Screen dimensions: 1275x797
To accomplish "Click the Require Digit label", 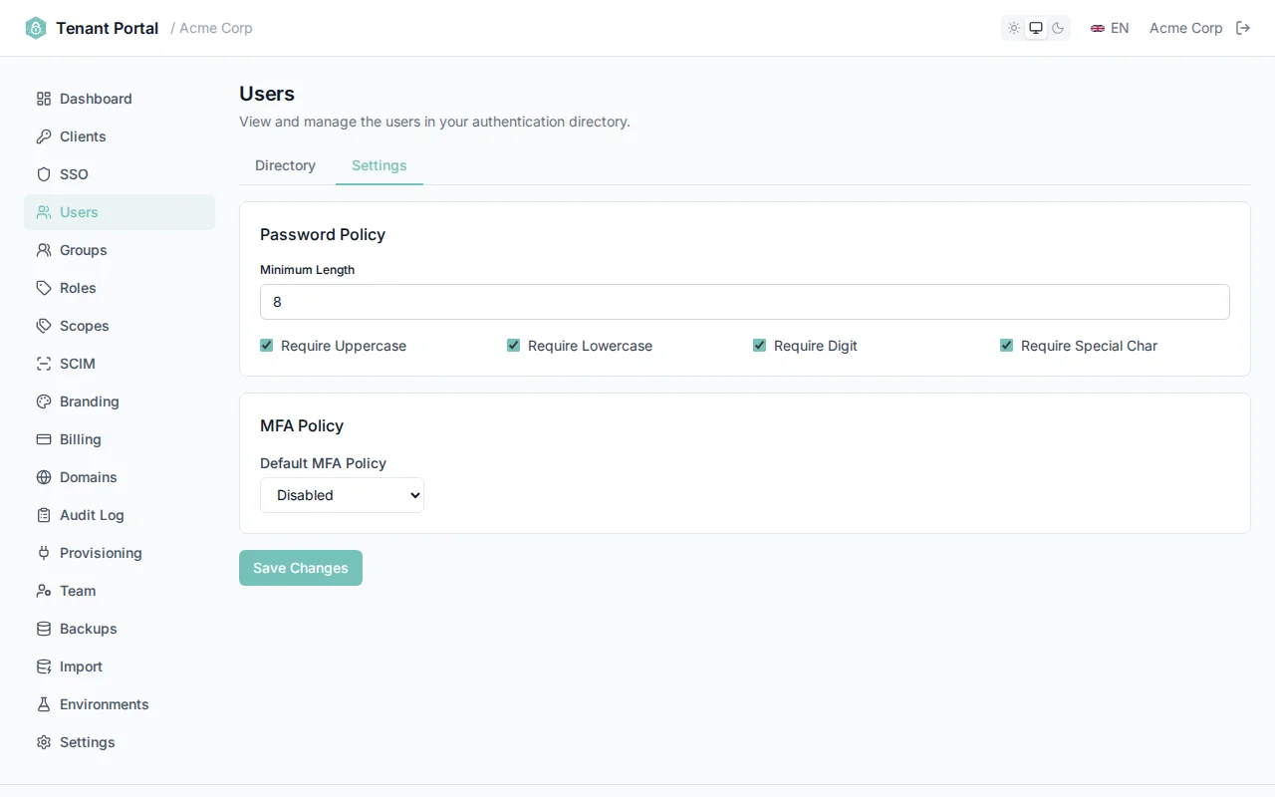I will click(x=816, y=346).
